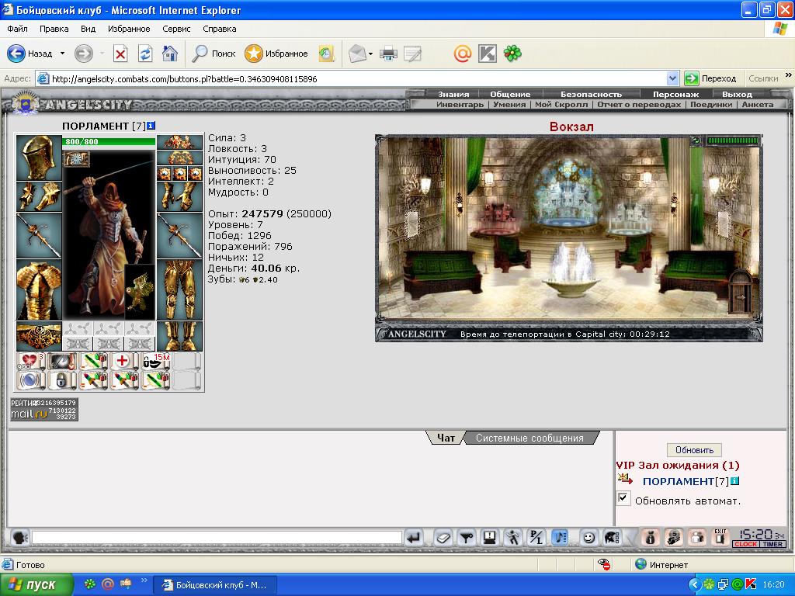795x596 pixels.
Task: Select the golden boots slot
Action: click(x=179, y=336)
